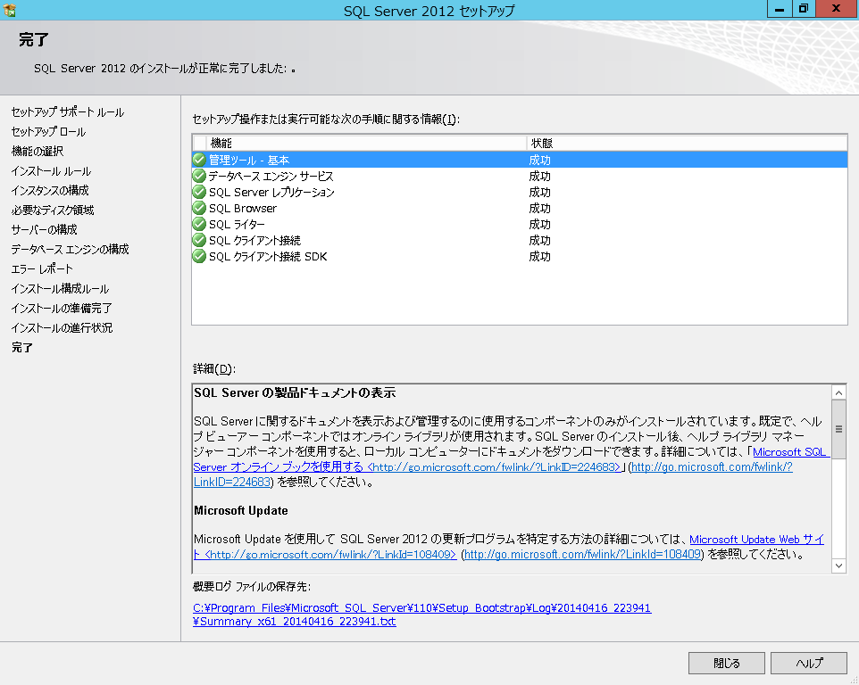
Task: Click インストールの準備完了 step in sidebar
Action: 62,308
